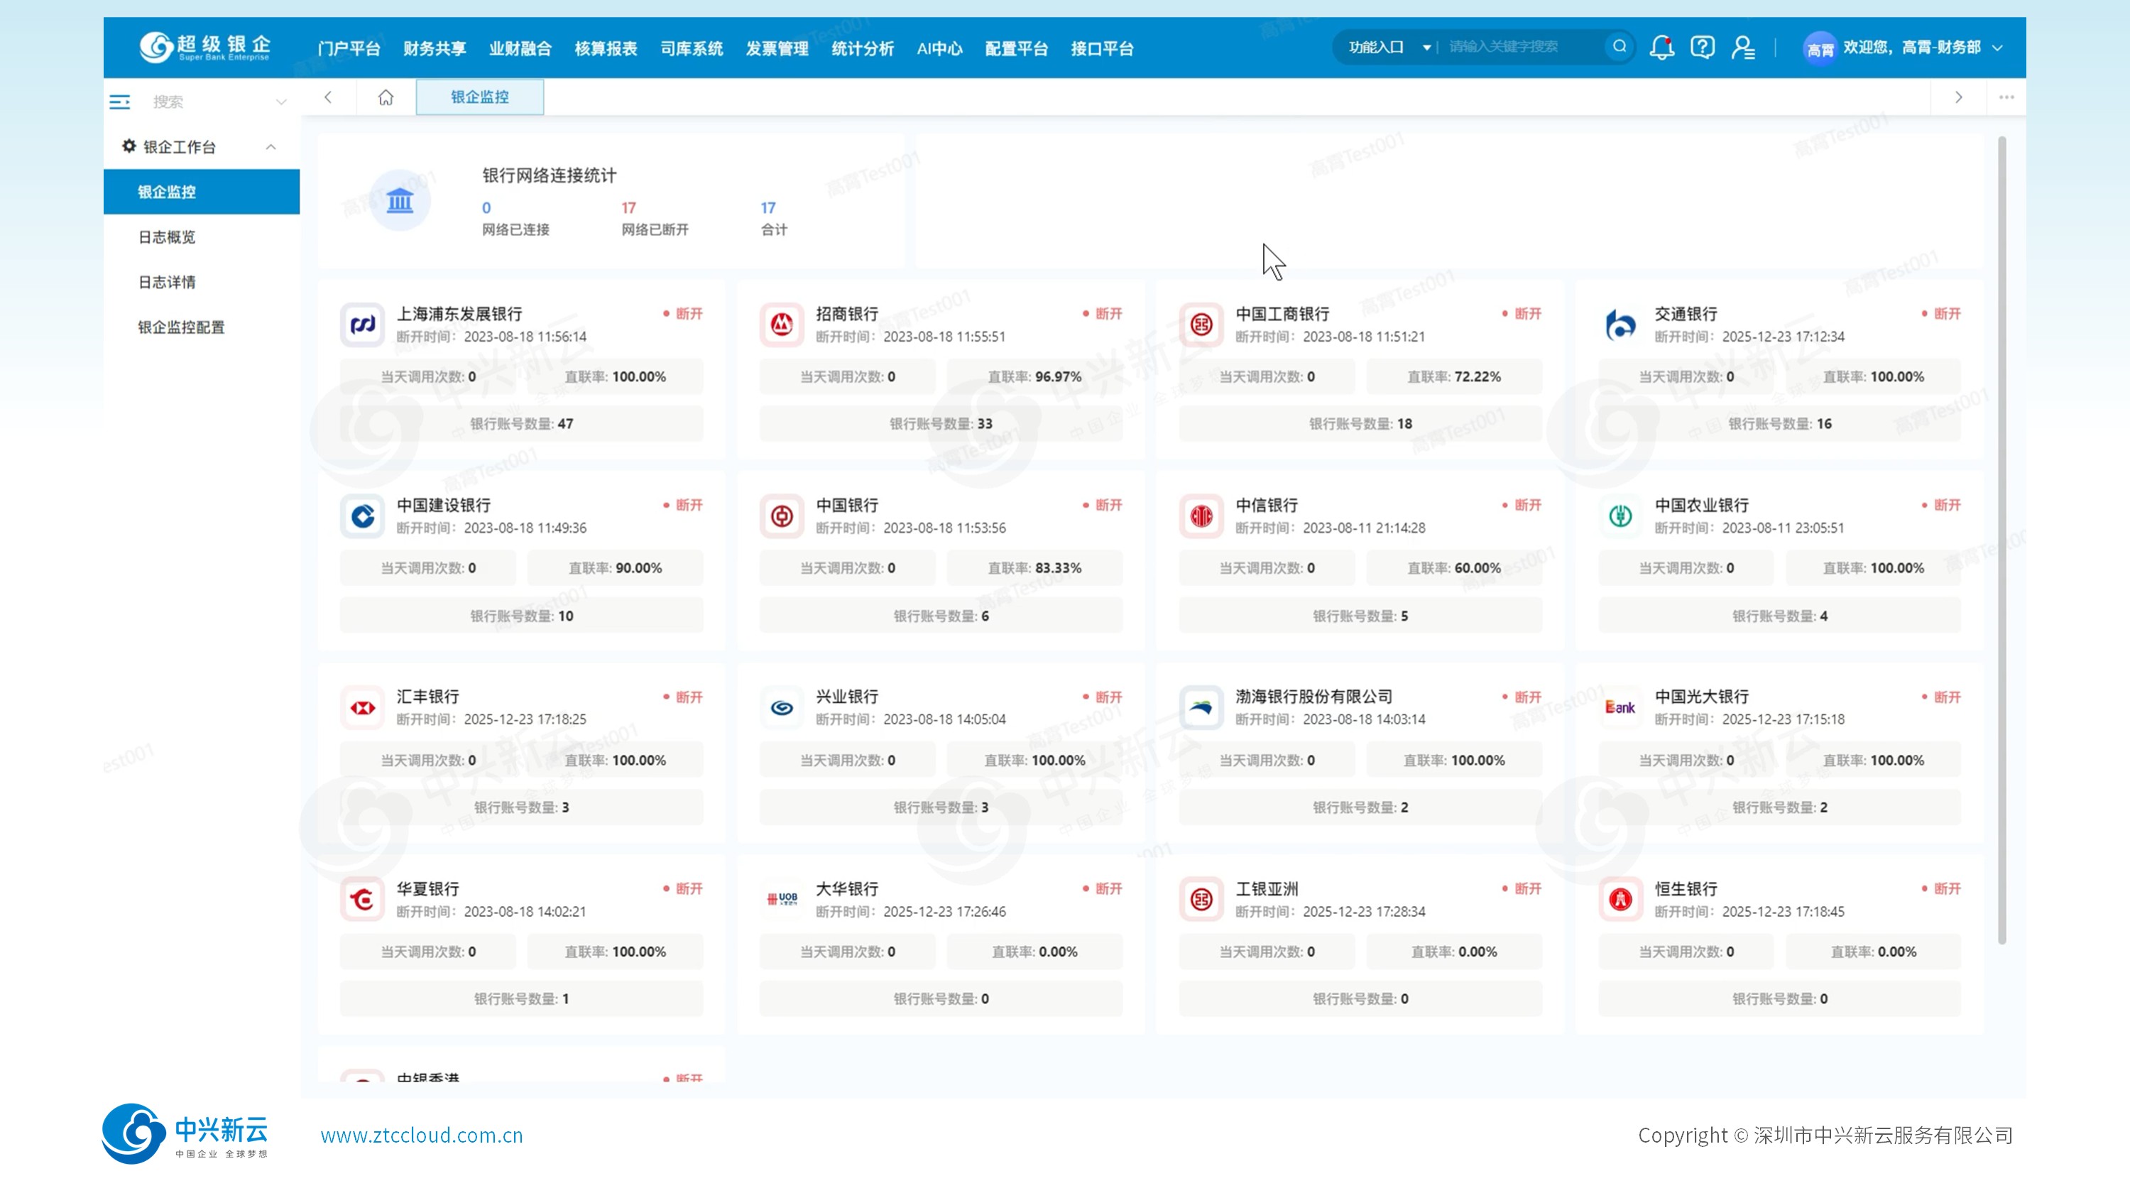Click the Agricultural Bank 中国农业银行 logo
Viewport: 2130px width, 1198px height.
[1620, 516]
